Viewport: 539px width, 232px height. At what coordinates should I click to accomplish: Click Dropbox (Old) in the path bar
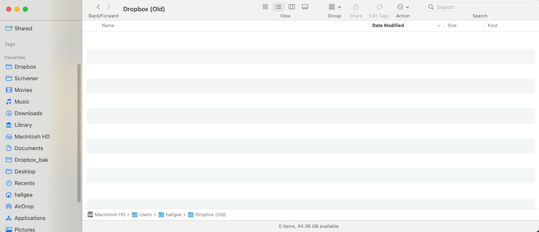[x=207, y=215]
